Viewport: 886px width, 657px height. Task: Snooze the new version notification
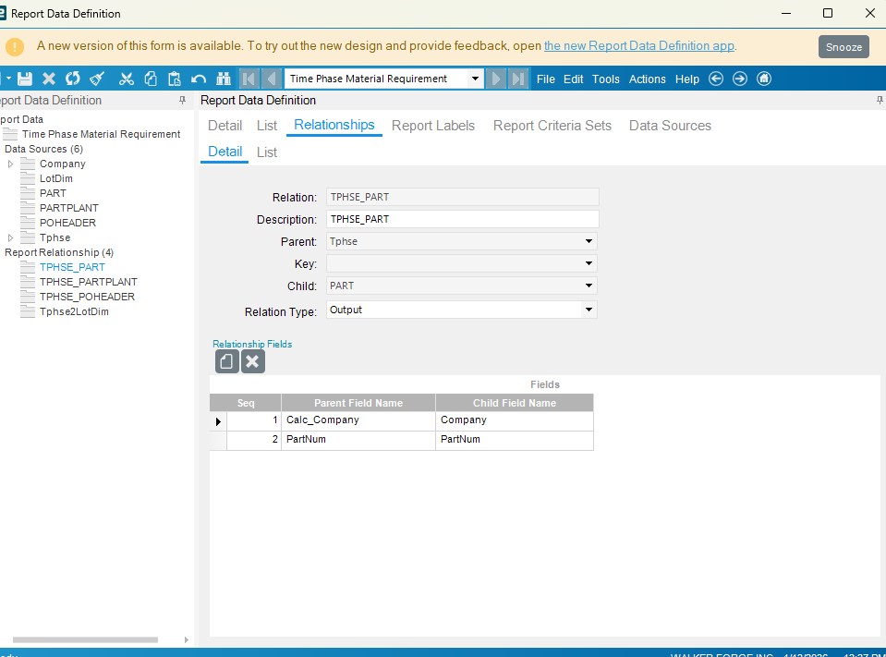coord(843,47)
